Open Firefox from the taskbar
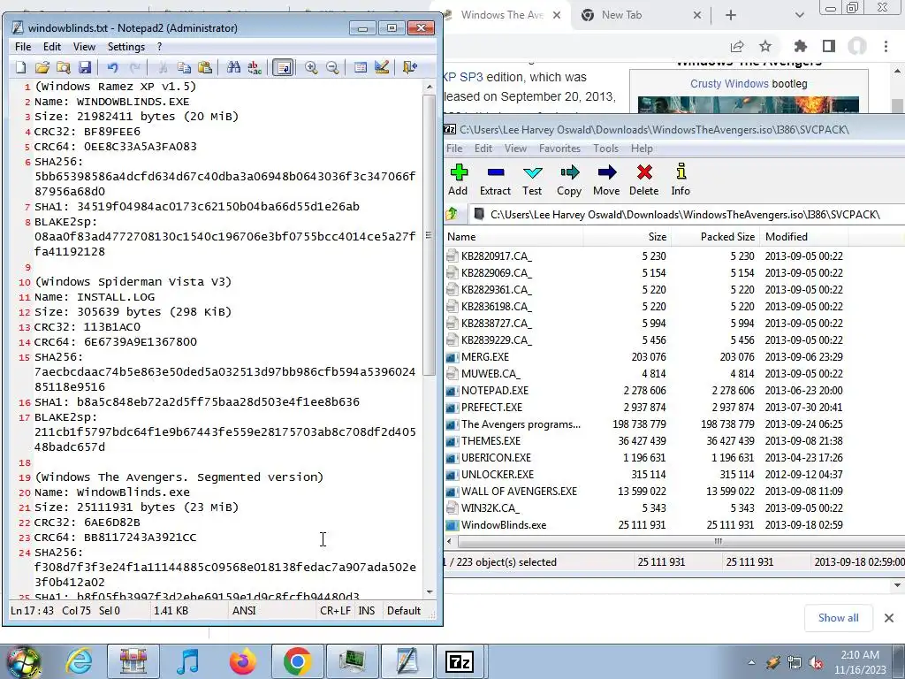This screenshot has height=679, width=905. 242,661
